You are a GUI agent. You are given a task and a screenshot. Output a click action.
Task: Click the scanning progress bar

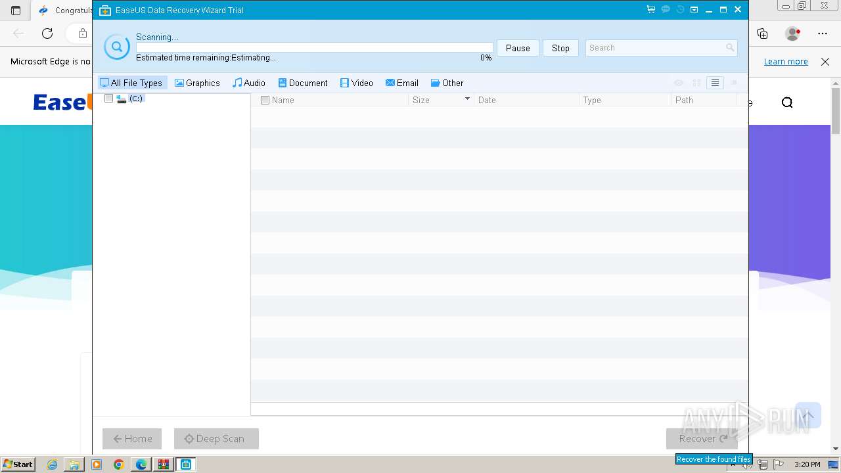tap(314, 47)
